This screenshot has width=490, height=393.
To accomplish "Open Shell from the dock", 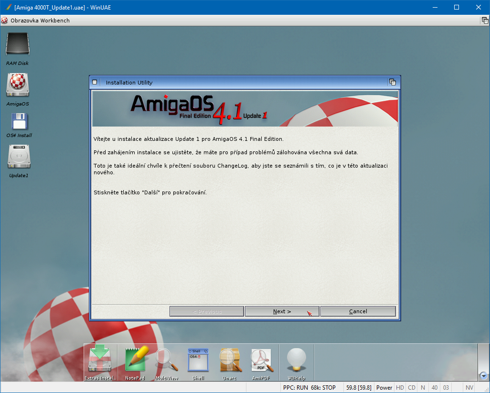I will pos(198,360).
